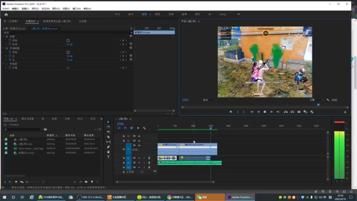357x201 pixels.
Task: Select the Ripple Edit tool
Action: coord(108,132)
